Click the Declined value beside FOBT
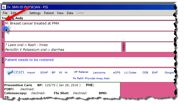The width and height of the screenshot is (185, 104). [x=27, y=89]
